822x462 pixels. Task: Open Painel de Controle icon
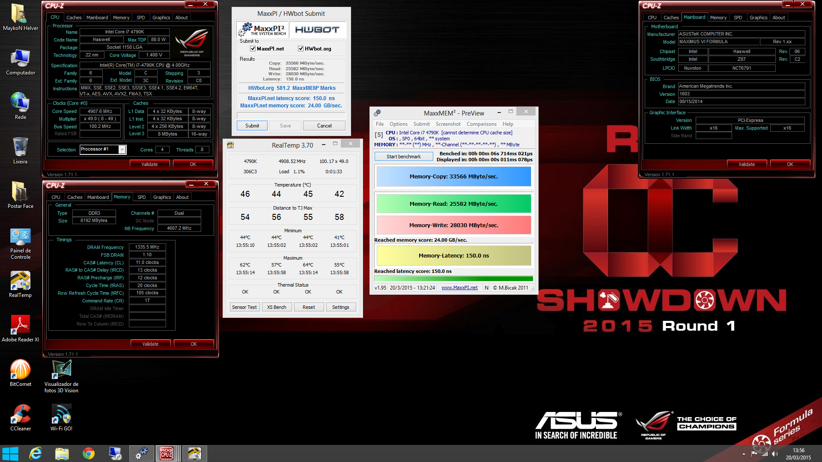[x=20, y=244]
